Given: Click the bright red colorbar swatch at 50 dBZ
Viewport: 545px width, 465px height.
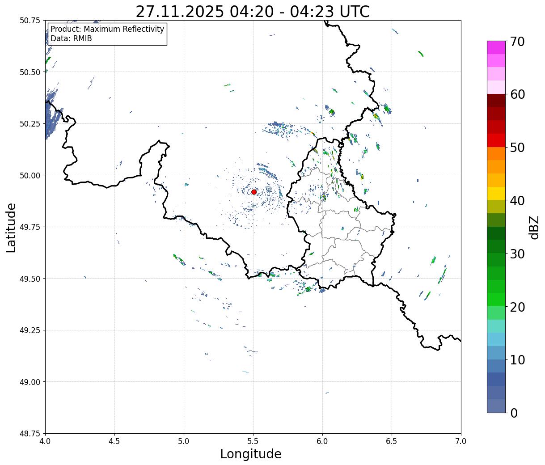Looking at the screenshot, I should pyautogui.click(x=496, y=140).
